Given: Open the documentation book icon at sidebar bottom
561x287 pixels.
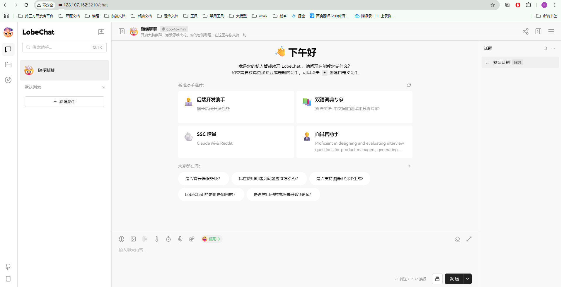Looking at the screenshot, I should (8, 279).
